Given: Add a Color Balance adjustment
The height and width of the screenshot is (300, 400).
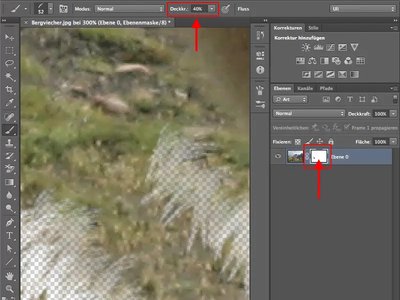Looking at the screenshot, I should pos(312,60).
